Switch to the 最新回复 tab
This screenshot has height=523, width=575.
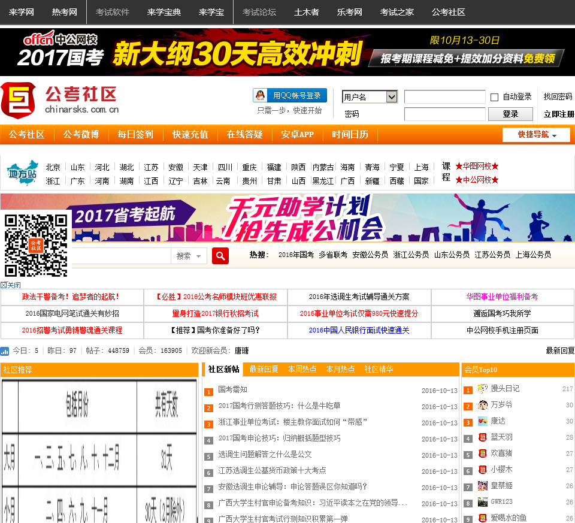coord(264,369)
